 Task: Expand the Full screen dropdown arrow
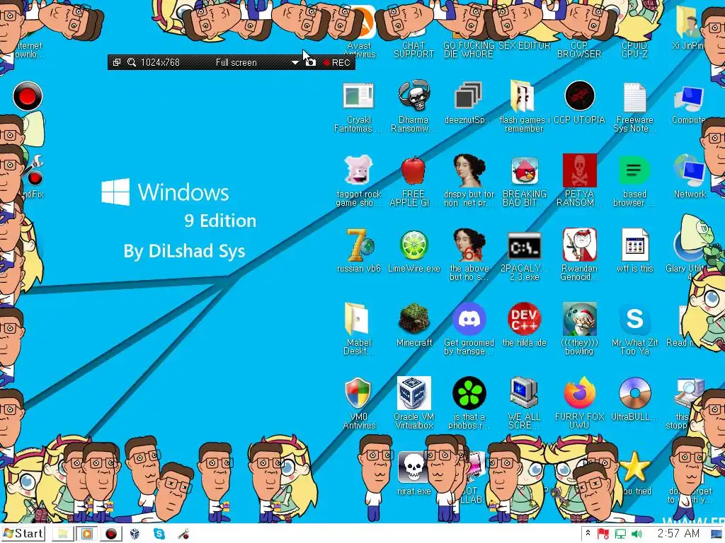coord(295,62)
